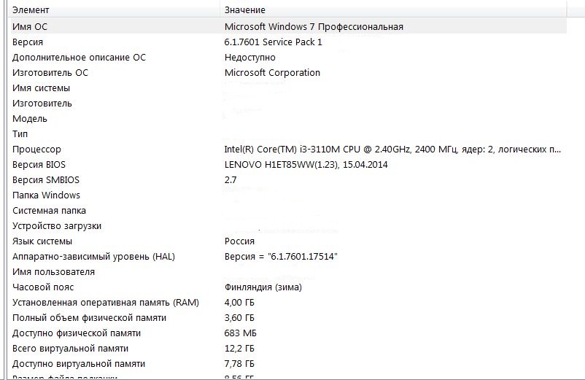Select the "Язык системы" row
The height and width of the screenshot is (380, 585).
tap(42, 241)
